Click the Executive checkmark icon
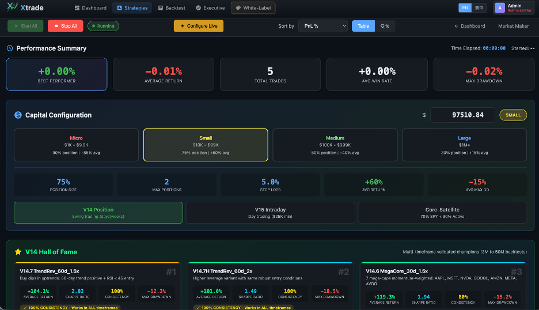Screen dimensions: 539x310 [x=198, y=8]
